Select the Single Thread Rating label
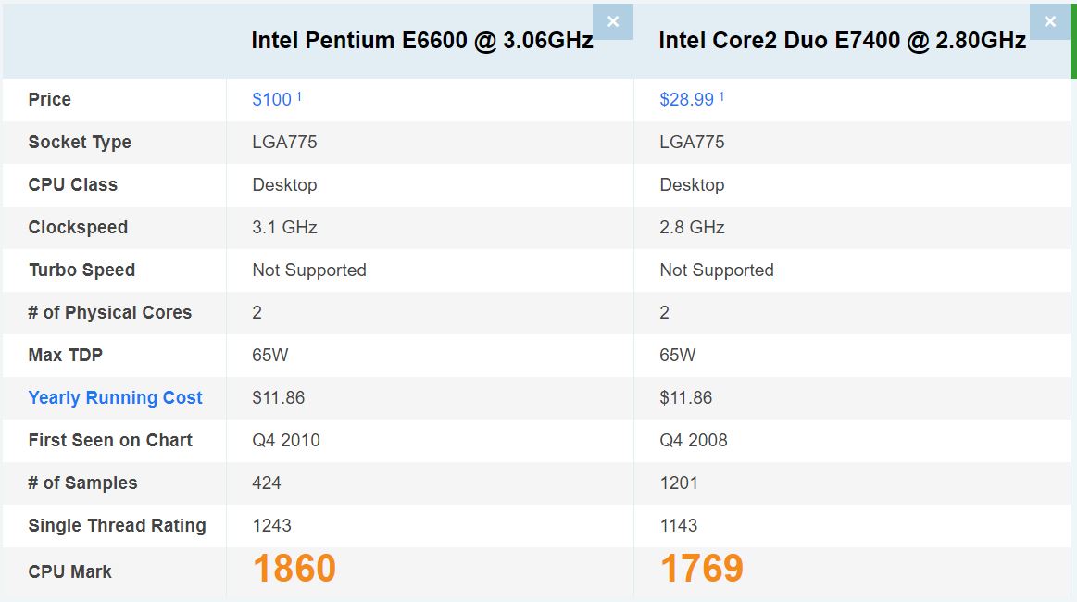 (117, 526)
